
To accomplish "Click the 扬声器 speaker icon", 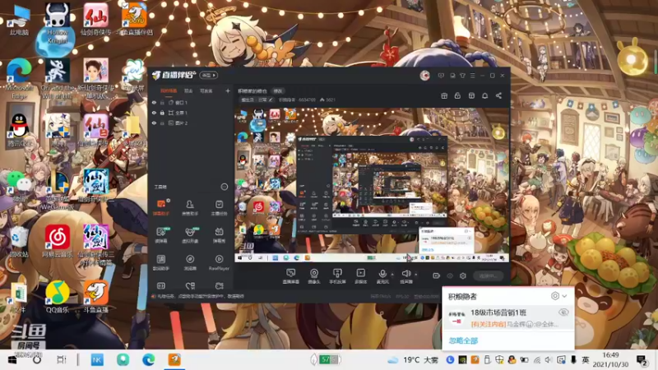I will click(x=405, y=274).
